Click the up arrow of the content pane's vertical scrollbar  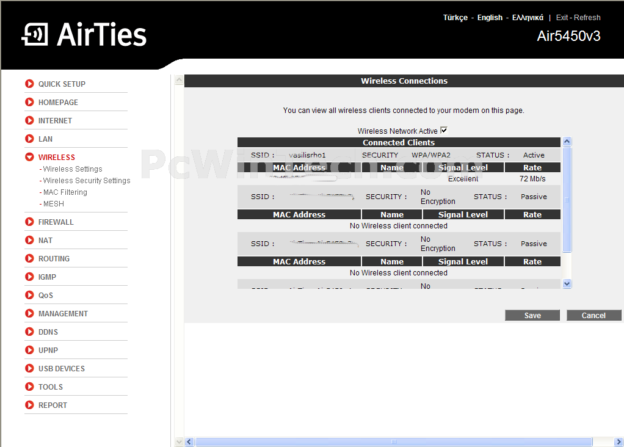(179, 79)
